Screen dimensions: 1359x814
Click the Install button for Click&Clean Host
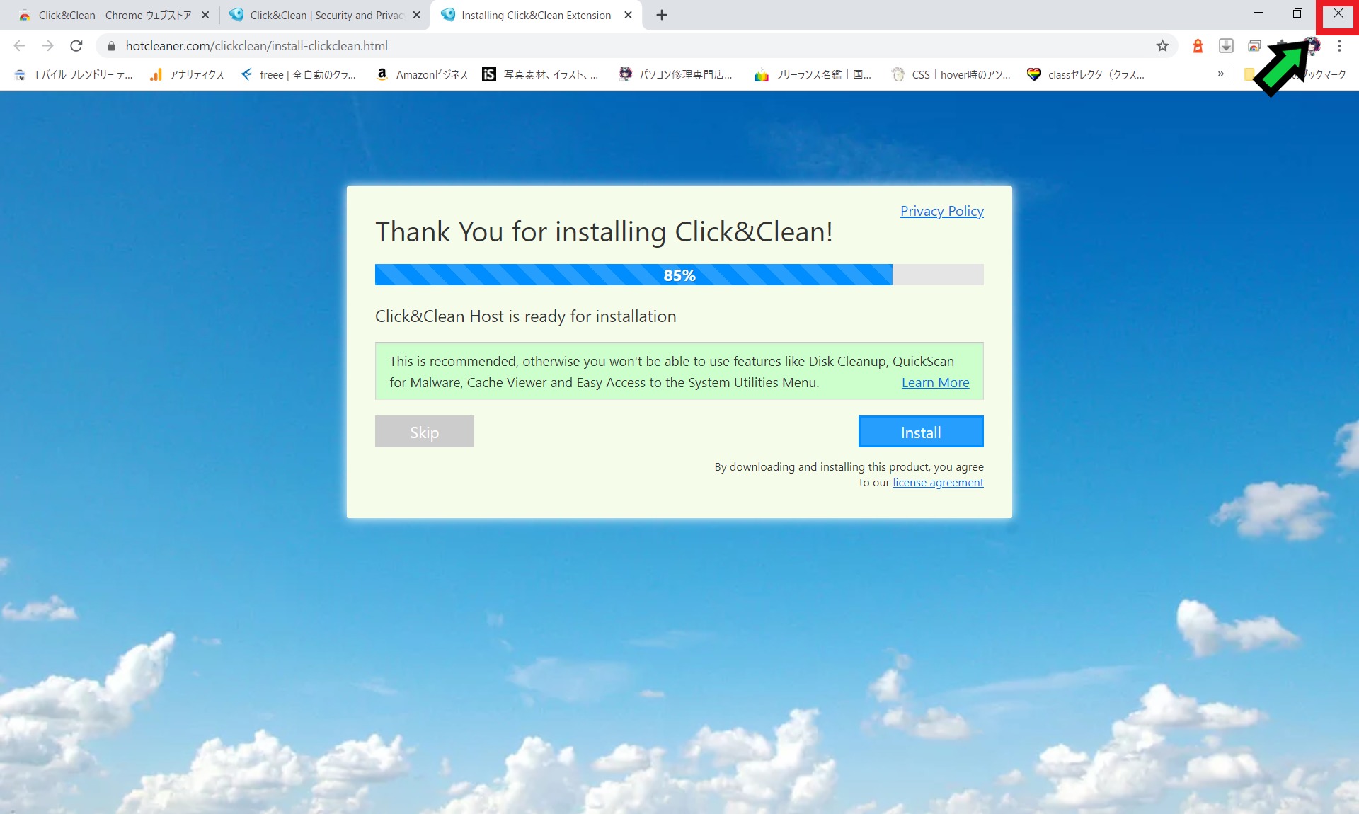tap(921, 431)
